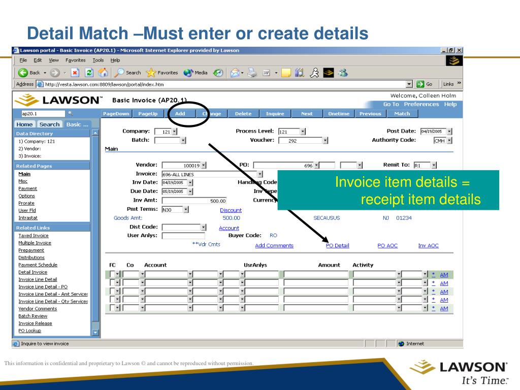Open the Inv AOC link
This screenshot has height=390, width=520.
[428, 245]
